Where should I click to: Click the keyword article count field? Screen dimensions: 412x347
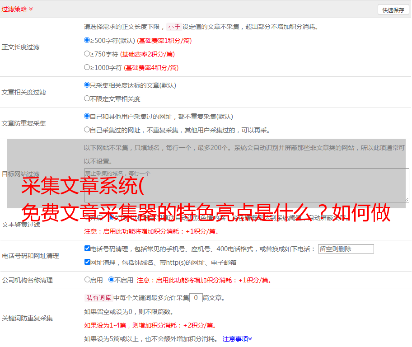[x=196, y=298]
